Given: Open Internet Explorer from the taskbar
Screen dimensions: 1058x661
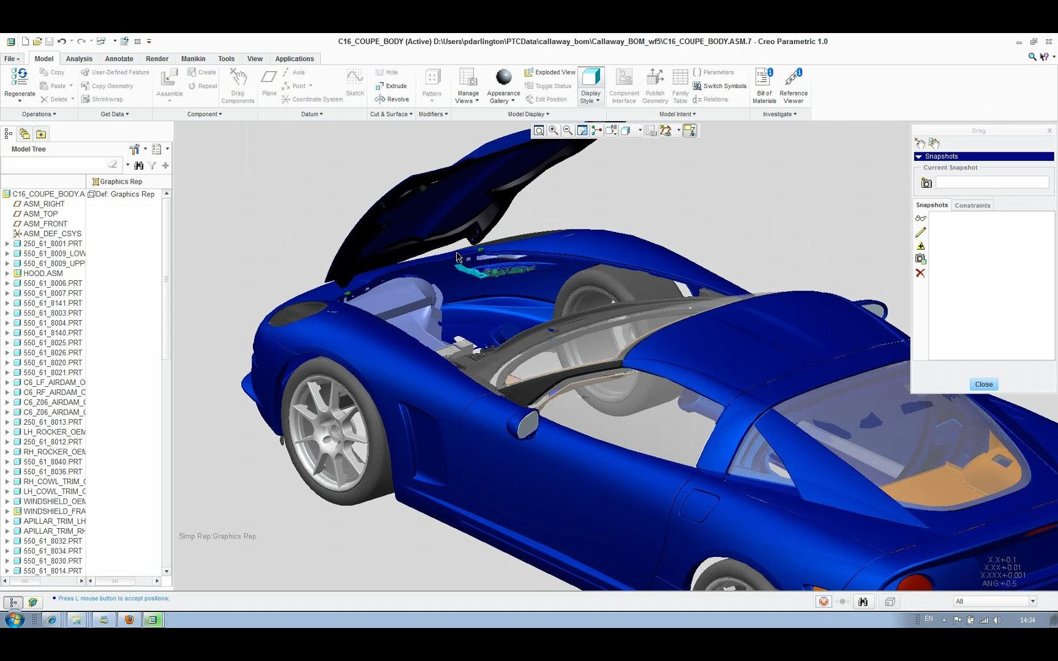Looking at the screenshot, I should point(52,619).
